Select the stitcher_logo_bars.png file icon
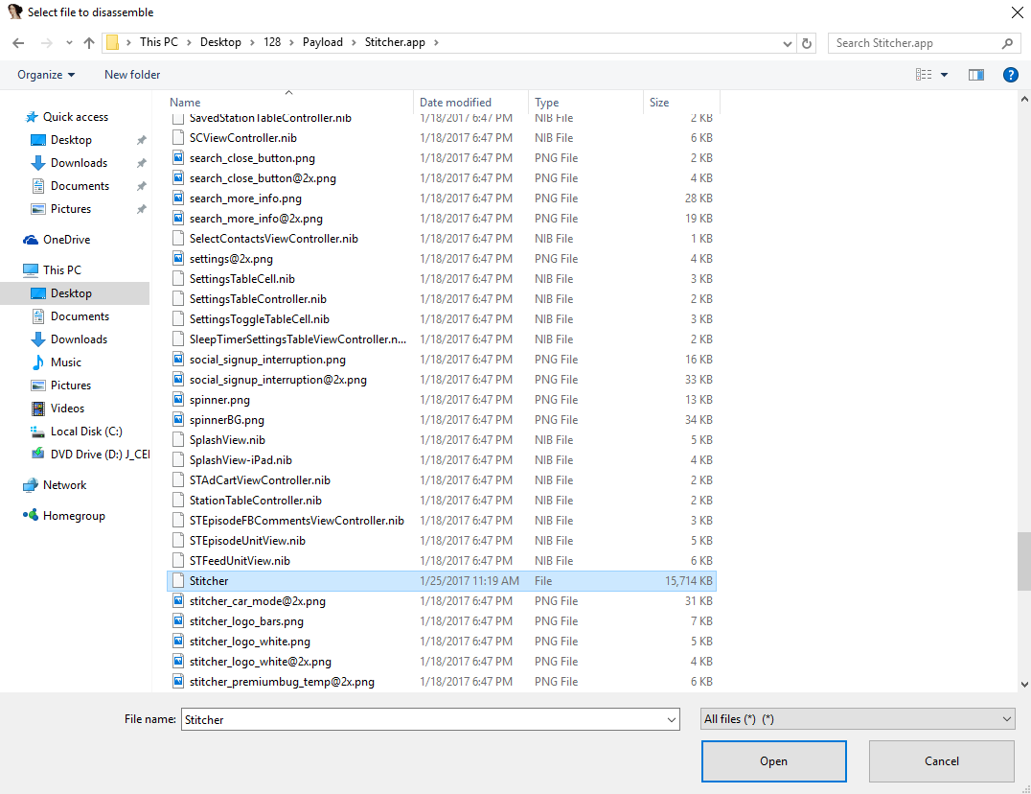The width and height of the screenshot is (1031, 794). point(177,621)
